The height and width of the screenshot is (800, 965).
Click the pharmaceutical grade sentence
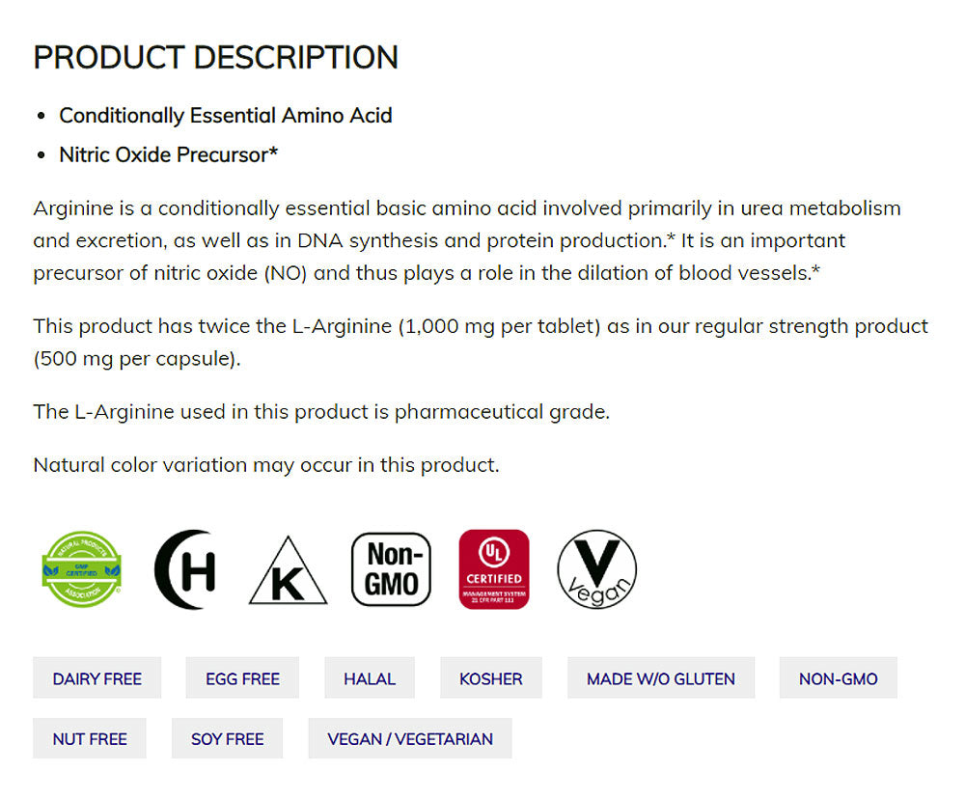(x=321, y=412)
